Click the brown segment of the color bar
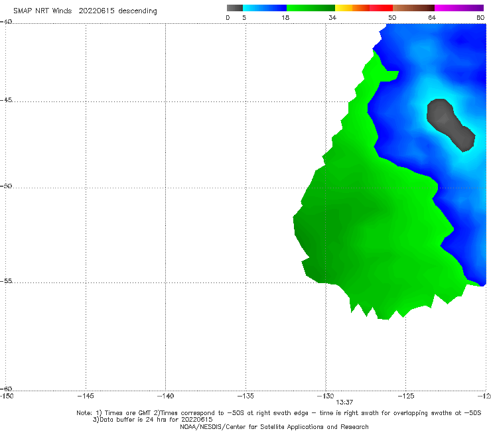This screenshot has width=491, height=431. 413,8
